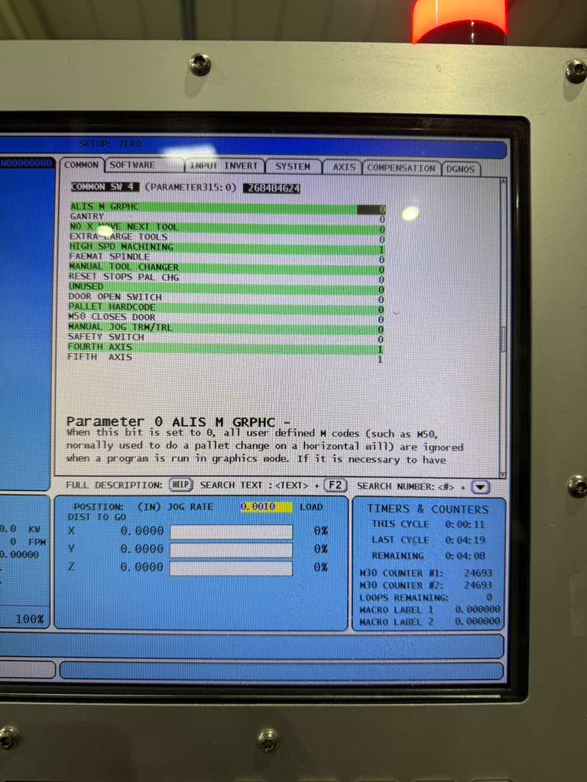Select the GANTRY parameter row
Screen dimensions: 587x782
tap(228, 218)
